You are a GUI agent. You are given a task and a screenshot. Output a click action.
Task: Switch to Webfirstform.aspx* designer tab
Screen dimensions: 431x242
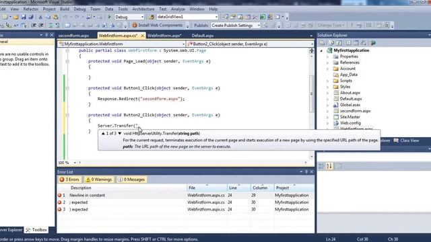(164, 36)
